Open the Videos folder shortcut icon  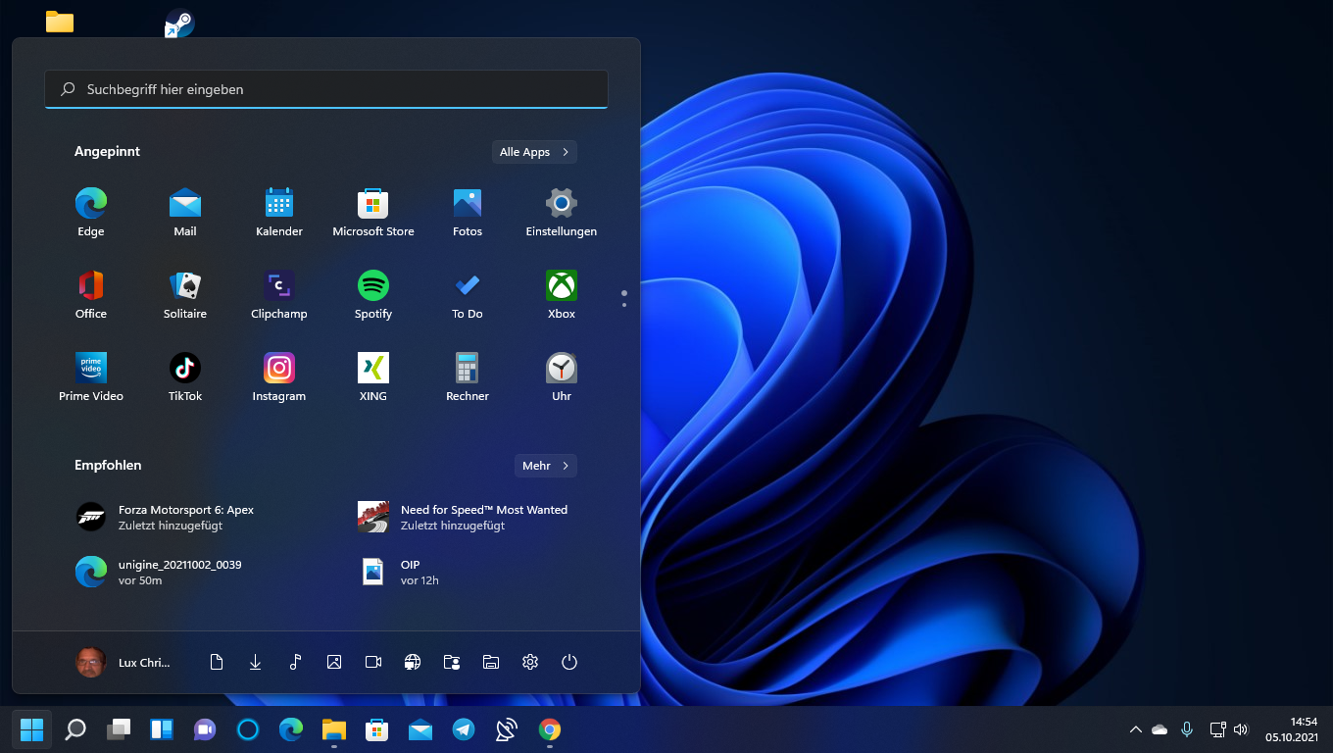click(373, 662)
